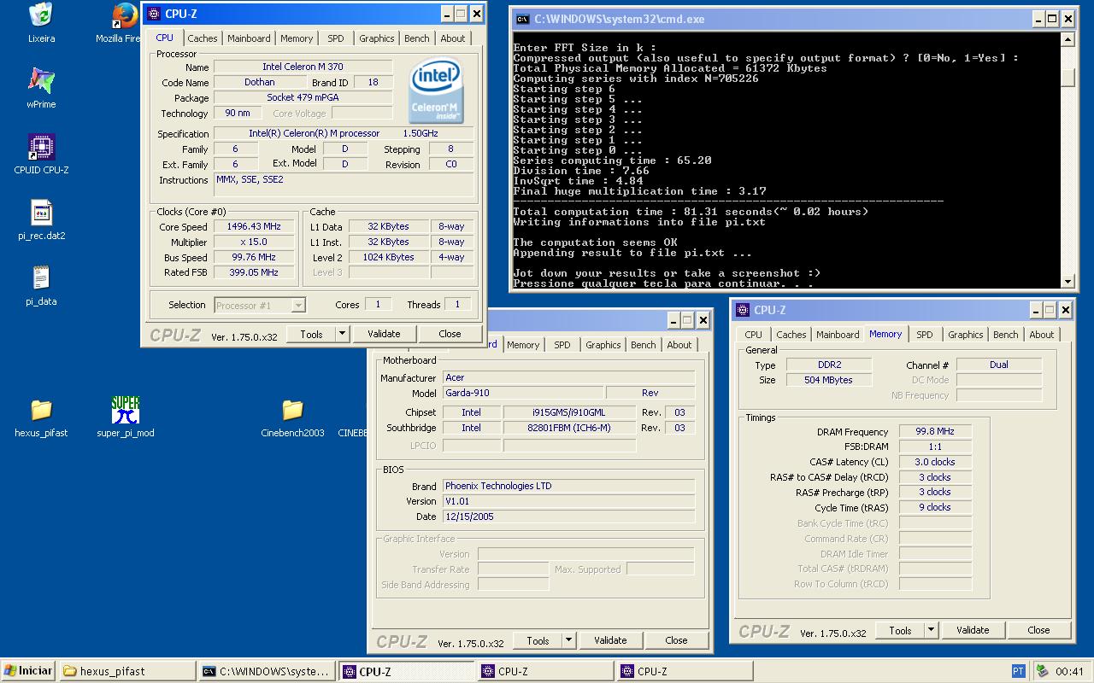Open the About tab in CPU window
The image size is (1094, 683).
453,38
